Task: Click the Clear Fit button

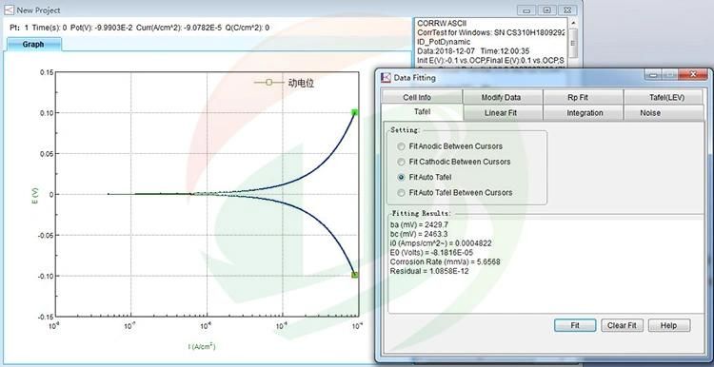Action: 622,325
